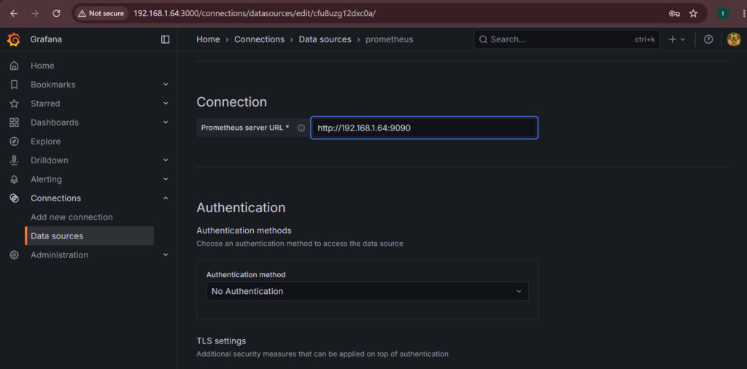The image size is (747, 369).
Task: Click Home breadcrumb link
Action: pos(208,39)
